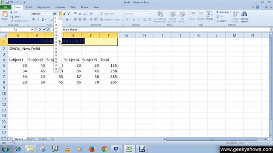Screen dimensions: 273x153
Task: Set Middle Align vertical alignment
Action: [x=80, y=14]
